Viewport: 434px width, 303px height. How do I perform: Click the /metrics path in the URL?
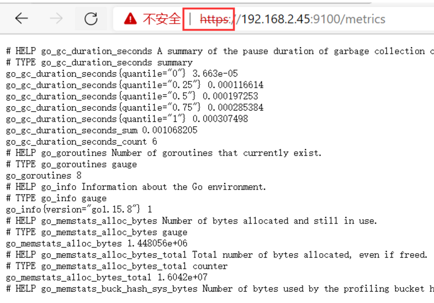(x=361, y=19)
